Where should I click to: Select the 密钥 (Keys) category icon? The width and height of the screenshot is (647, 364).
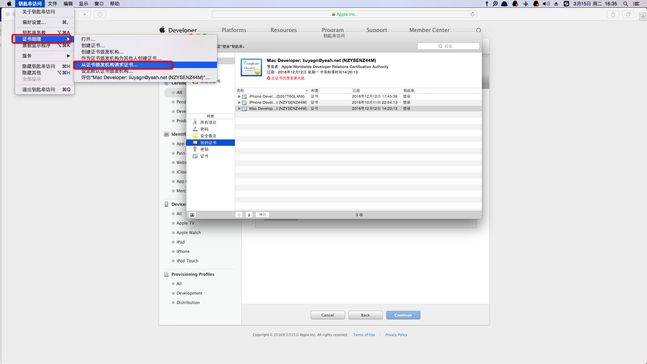195,149
